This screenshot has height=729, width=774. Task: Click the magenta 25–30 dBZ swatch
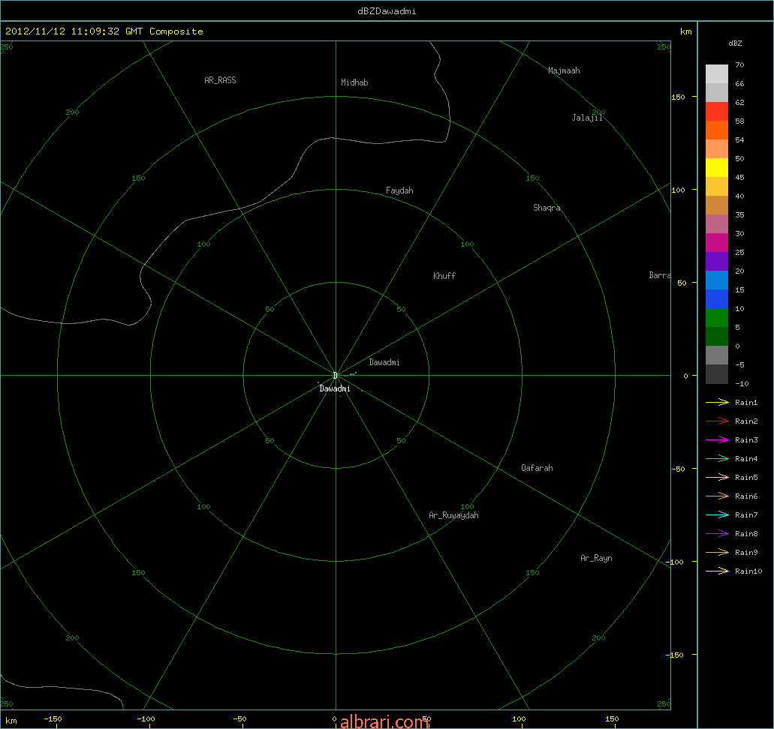[x=717, y=243]
